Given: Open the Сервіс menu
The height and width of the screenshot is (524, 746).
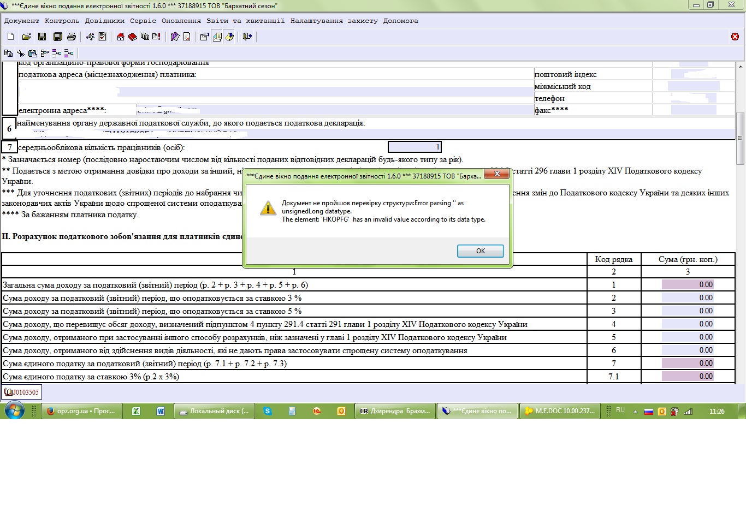Looking at the screenshot, I should click(x=143, y=21).
